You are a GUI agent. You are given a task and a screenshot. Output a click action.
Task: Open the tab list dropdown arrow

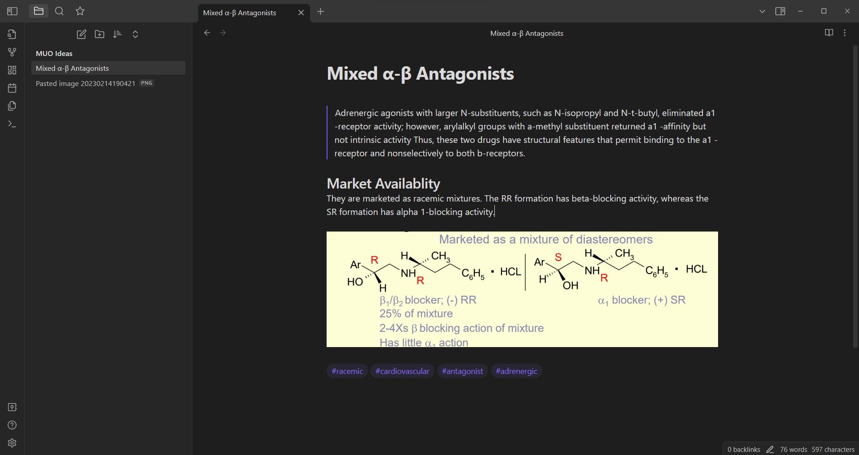tap(762, 11)
